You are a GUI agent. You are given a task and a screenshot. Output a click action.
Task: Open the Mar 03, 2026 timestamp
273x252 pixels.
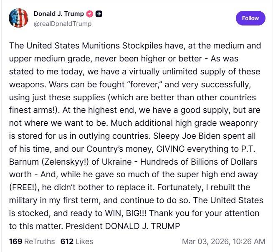coord(223,241)
